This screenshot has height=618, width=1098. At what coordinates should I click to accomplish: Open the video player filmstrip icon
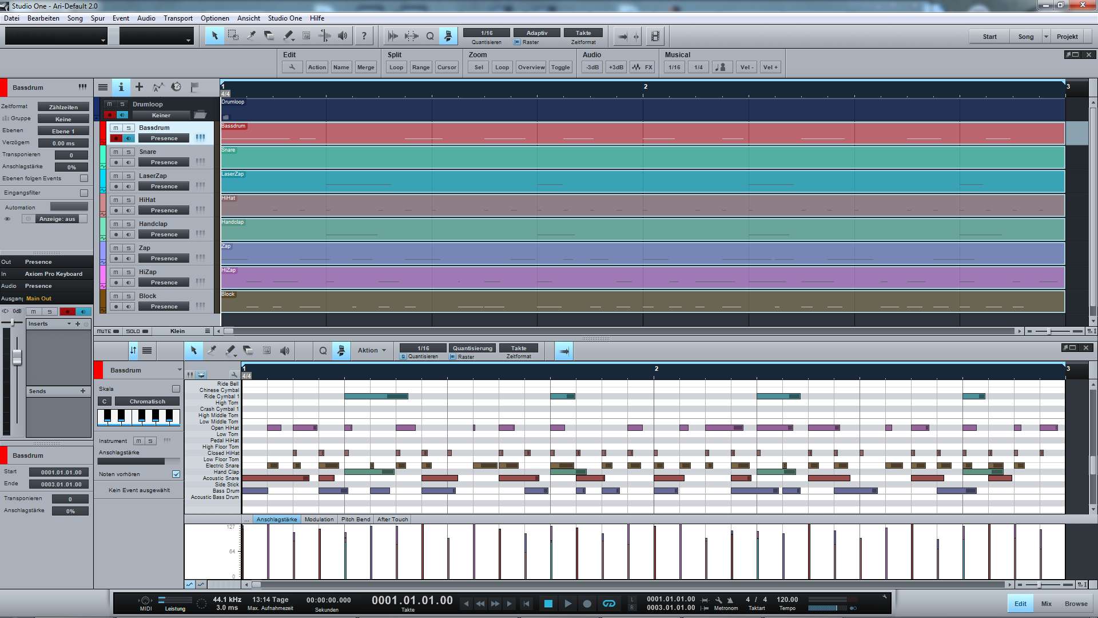[655, 36]
